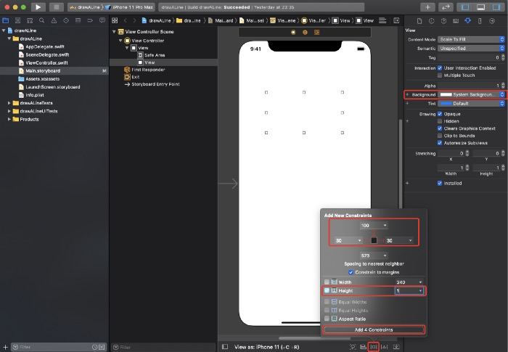Click the Add New Constraints pin icon
The height and width of the screenshot is (352, 508).
click(374, 347)
